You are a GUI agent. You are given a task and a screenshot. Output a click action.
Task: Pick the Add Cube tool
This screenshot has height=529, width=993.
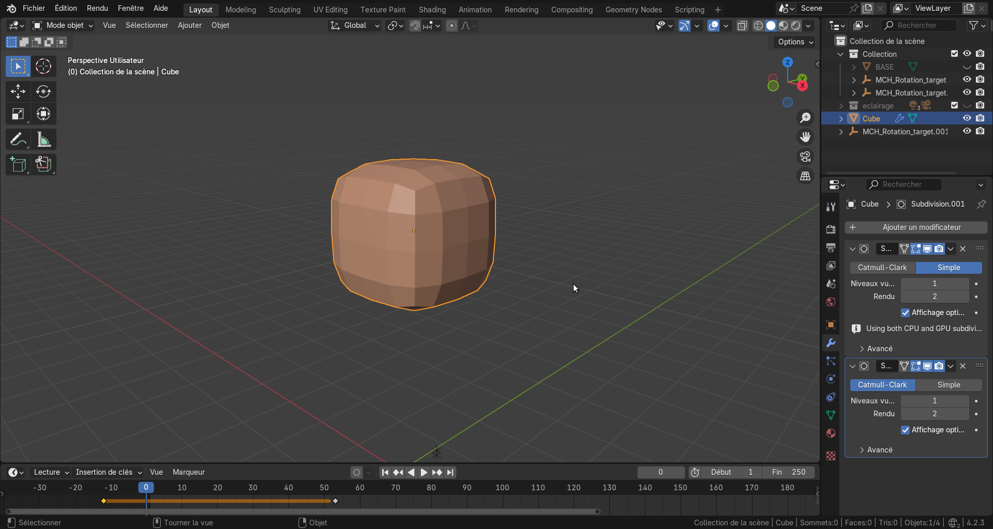[18, 164]
